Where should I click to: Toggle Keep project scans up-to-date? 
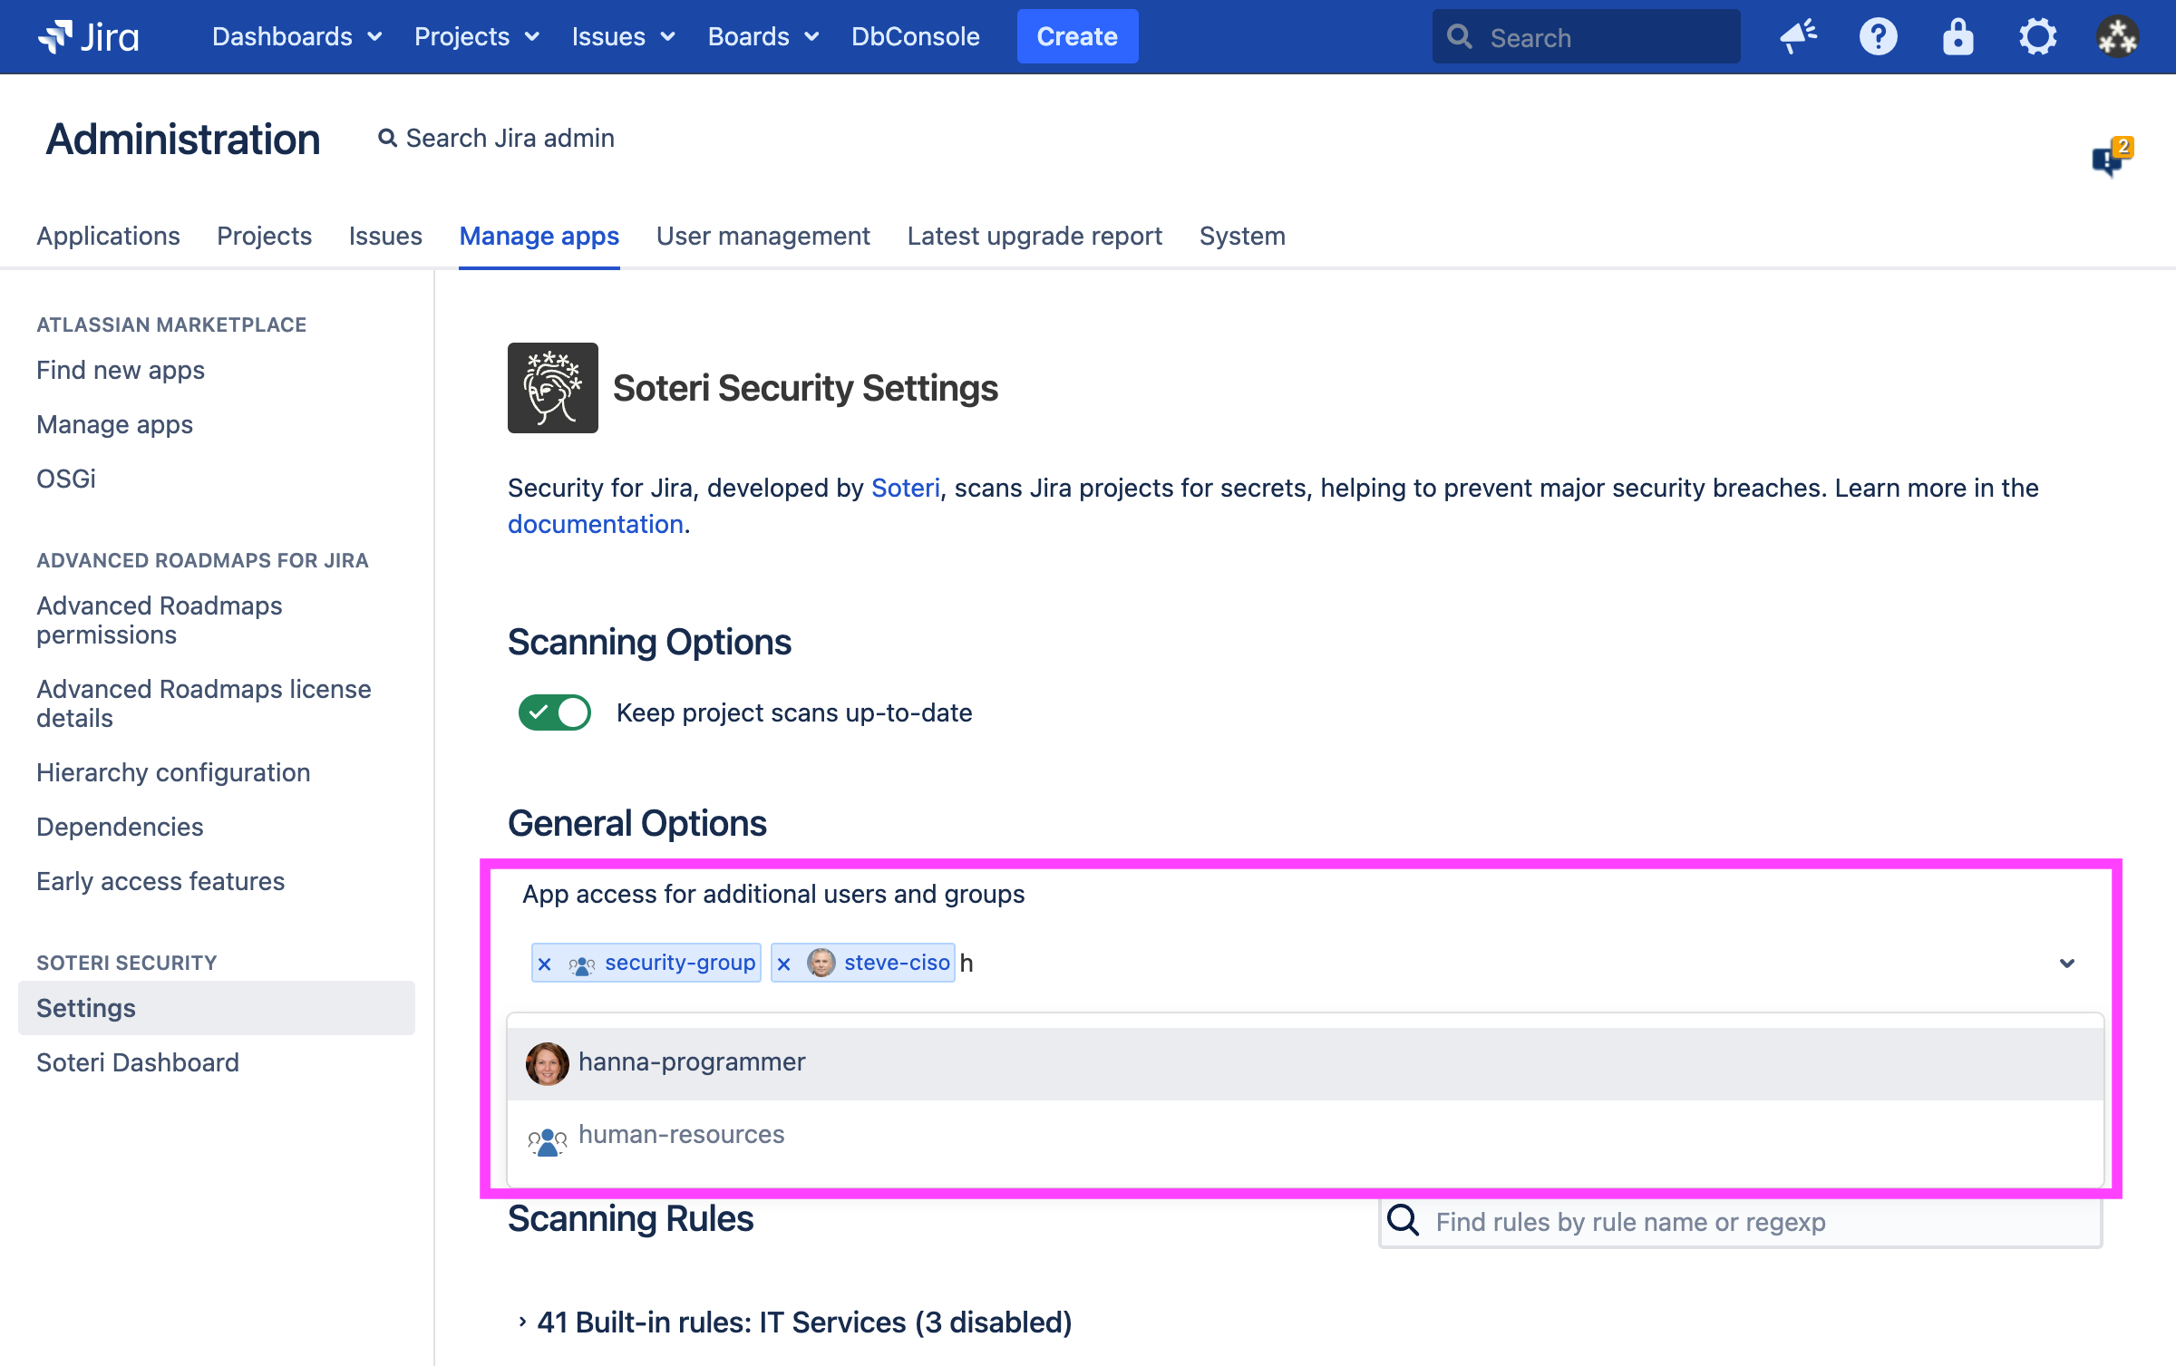point(554,712)
